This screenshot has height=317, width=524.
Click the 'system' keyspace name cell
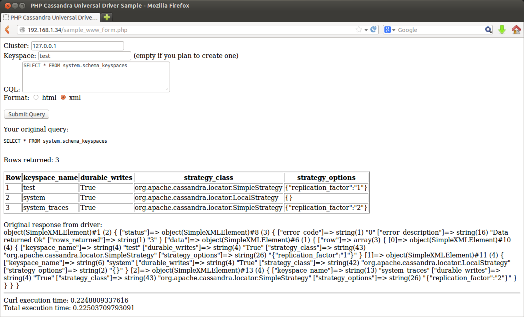[50, 197]
